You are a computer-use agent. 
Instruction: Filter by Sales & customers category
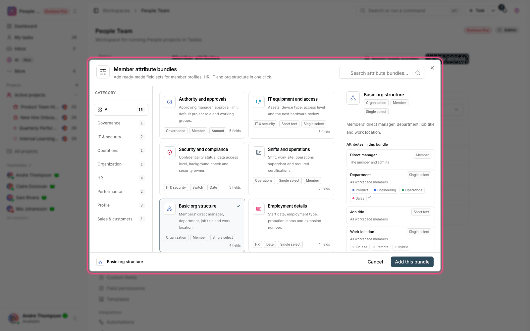click(x=121, y=219)
